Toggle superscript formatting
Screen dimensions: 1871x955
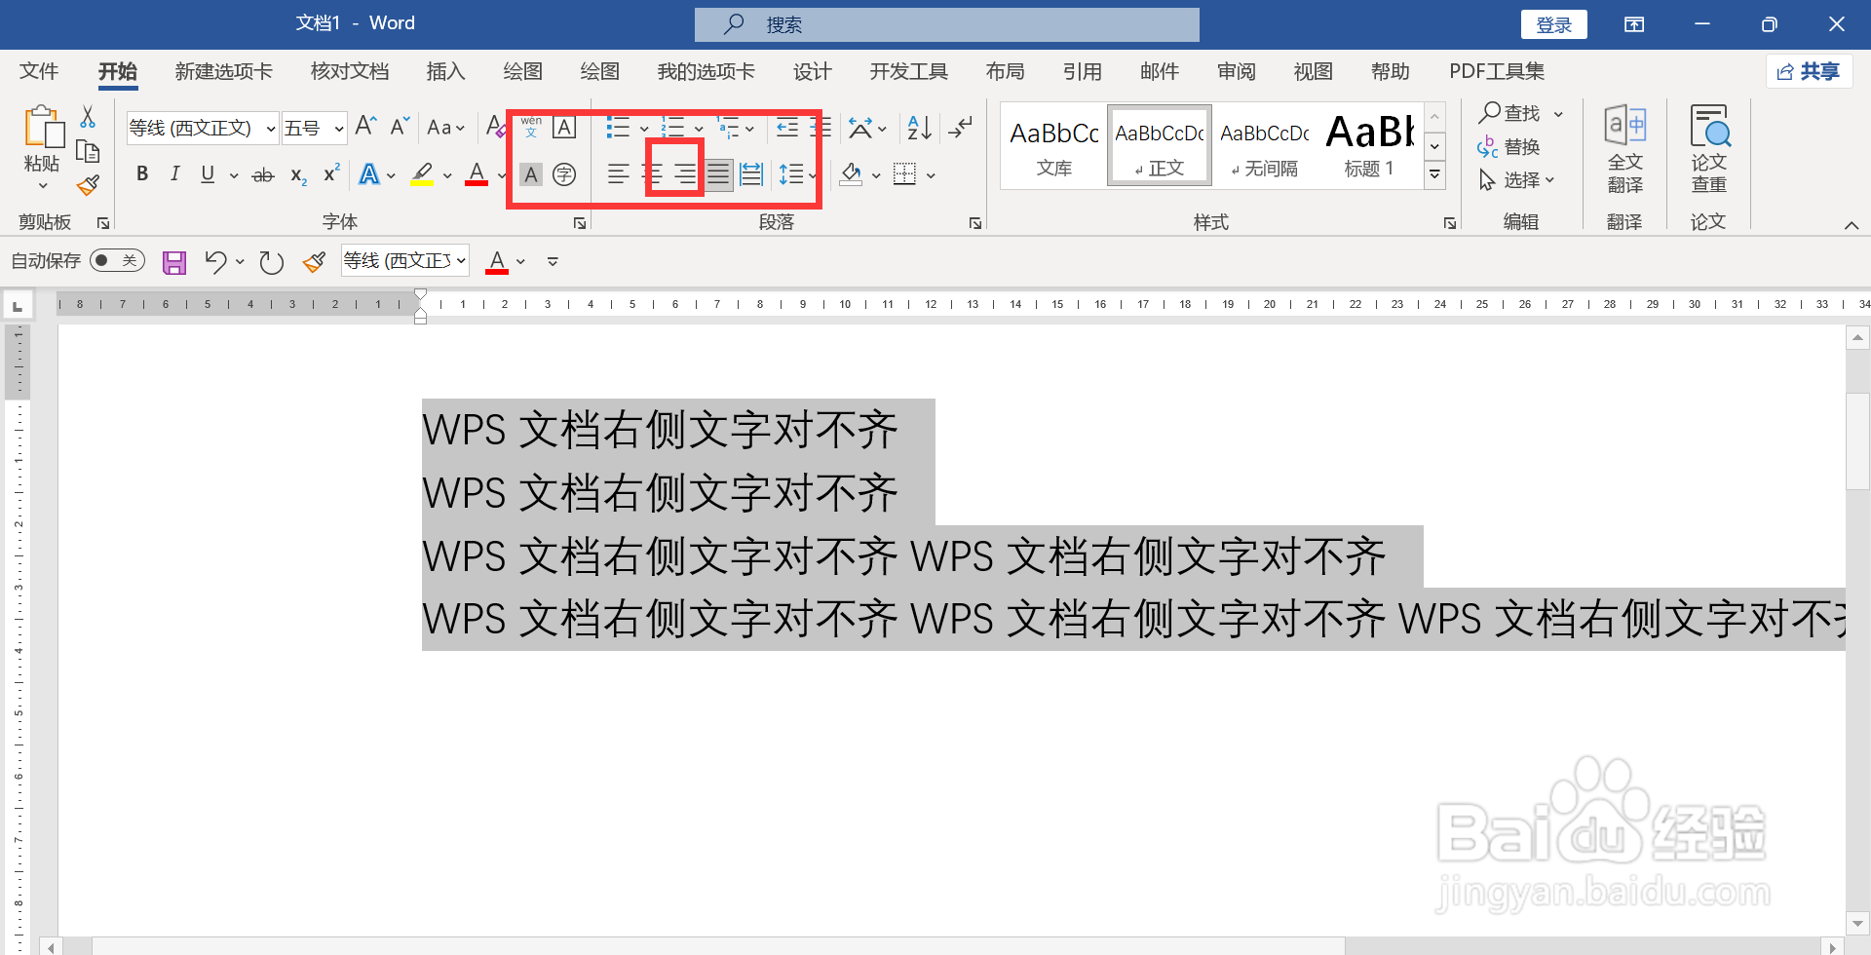click(331, 173)
